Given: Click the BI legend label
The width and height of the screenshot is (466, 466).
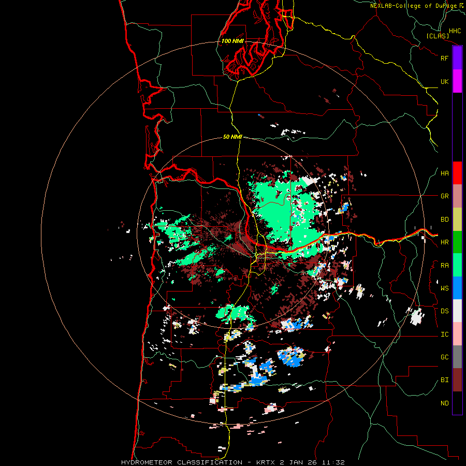Looking at the screenshot, I should (x=444, y=380).
